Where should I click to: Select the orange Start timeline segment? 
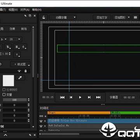click(x=79, y=113)
